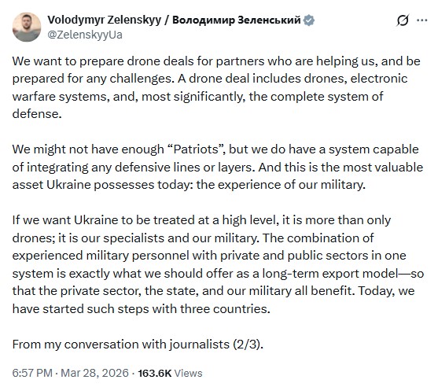This screenshot has height=387, width=438.
Task: Click the blue verified badge
Action: click(x=309, y=20)
